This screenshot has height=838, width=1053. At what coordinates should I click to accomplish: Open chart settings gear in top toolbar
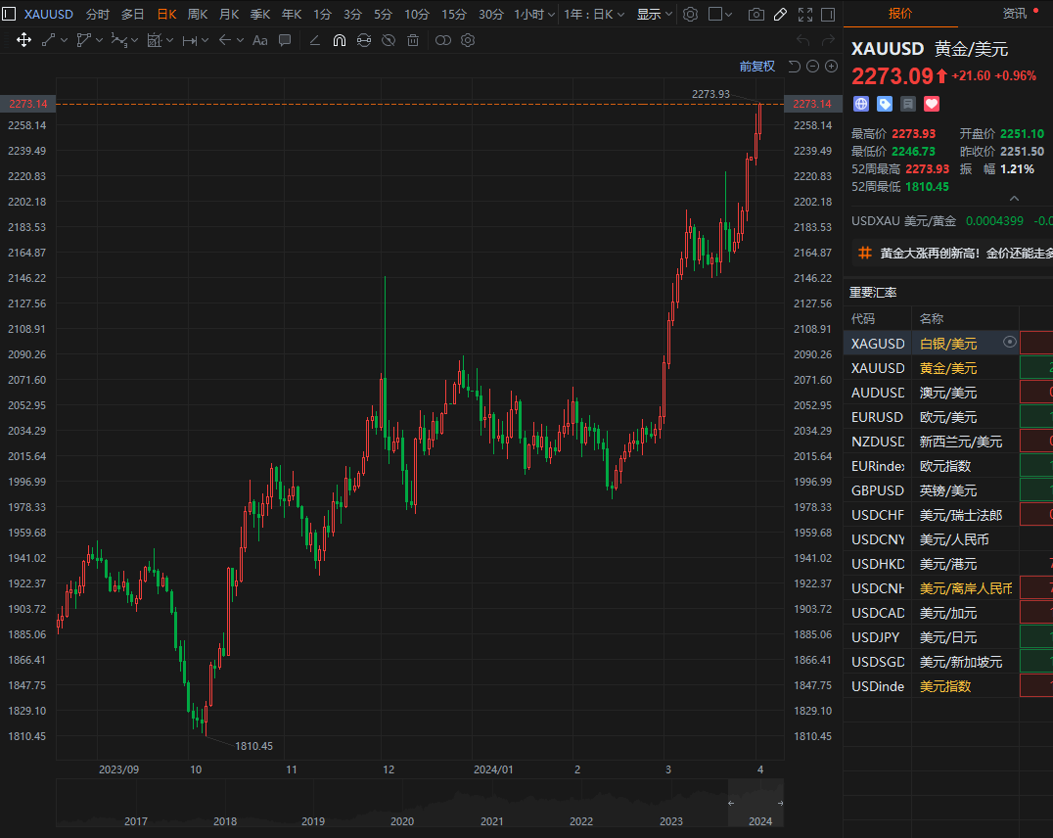click(691, 15)
